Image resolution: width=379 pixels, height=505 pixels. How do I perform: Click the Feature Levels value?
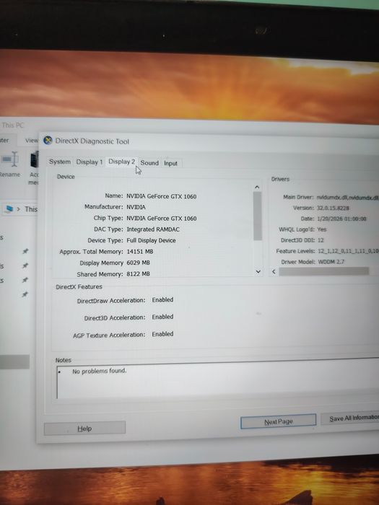[348, 251]
